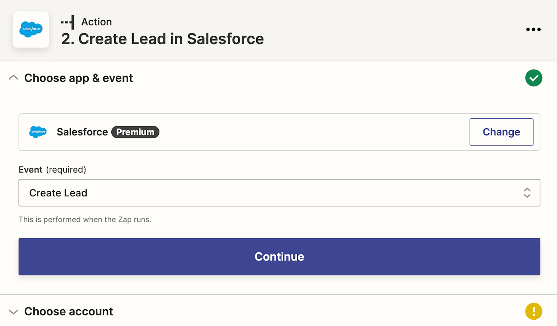
Task: Click the small Salesforce app icon
Action: [x=38, y=132]
